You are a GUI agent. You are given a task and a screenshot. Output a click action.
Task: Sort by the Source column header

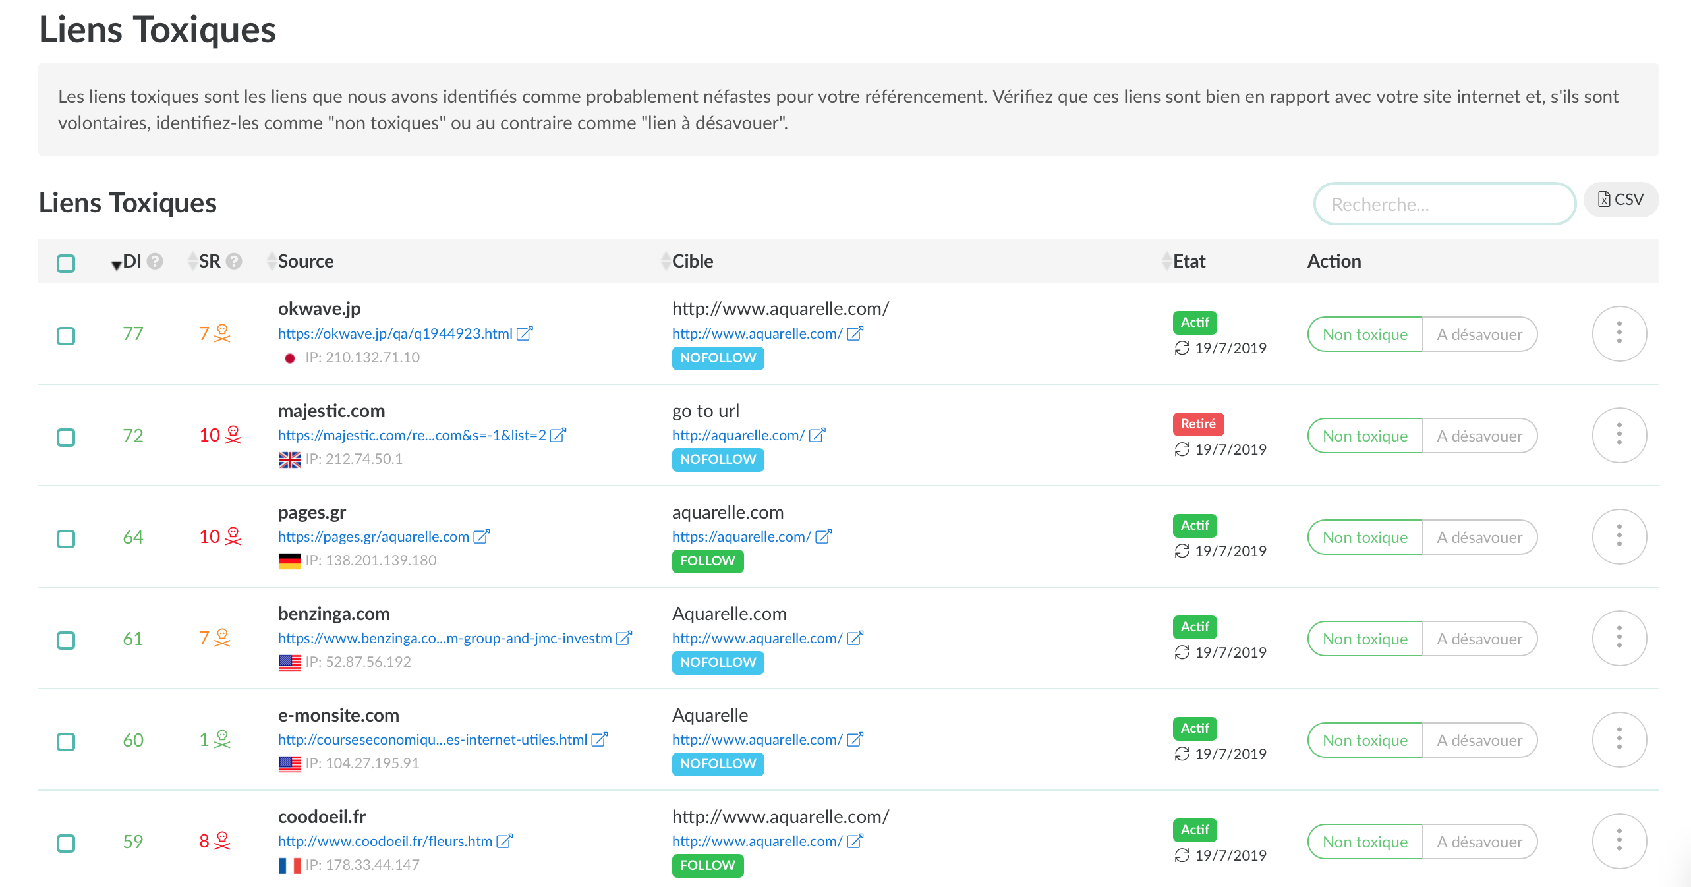tap(305, 262)
